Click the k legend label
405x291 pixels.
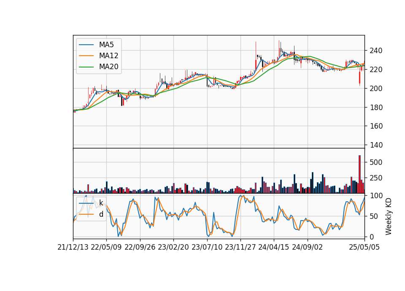point(101,203)
